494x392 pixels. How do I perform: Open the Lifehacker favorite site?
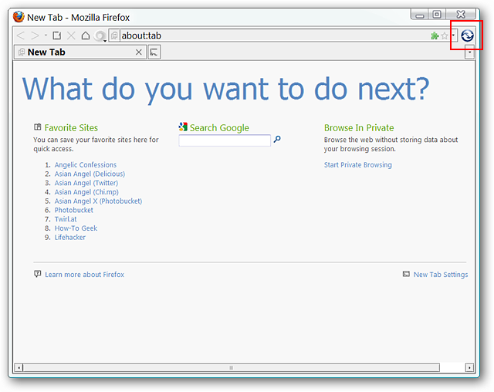70,238
